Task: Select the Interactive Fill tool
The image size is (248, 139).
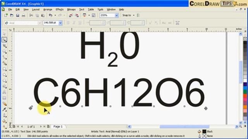Action: [4, 127]
